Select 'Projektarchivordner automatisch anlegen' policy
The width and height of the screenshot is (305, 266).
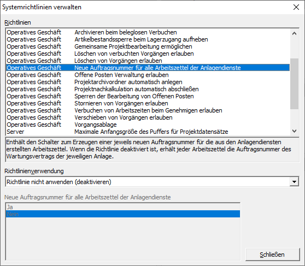click(148, 82)
